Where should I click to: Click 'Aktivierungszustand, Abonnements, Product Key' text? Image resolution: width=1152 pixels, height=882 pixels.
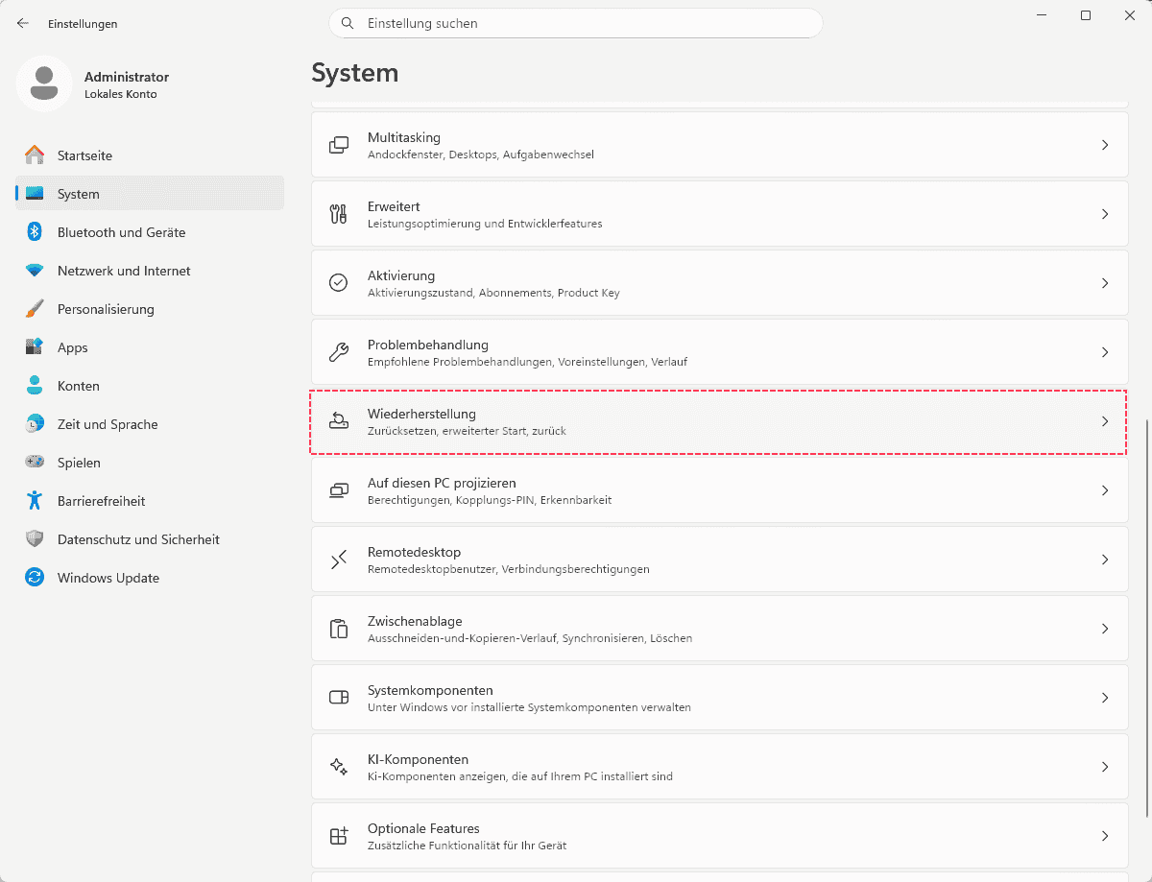(493, 293)
